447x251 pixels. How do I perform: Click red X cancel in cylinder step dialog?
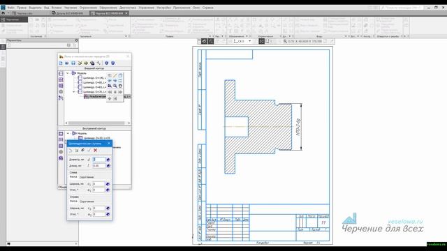tap(96, 151)
